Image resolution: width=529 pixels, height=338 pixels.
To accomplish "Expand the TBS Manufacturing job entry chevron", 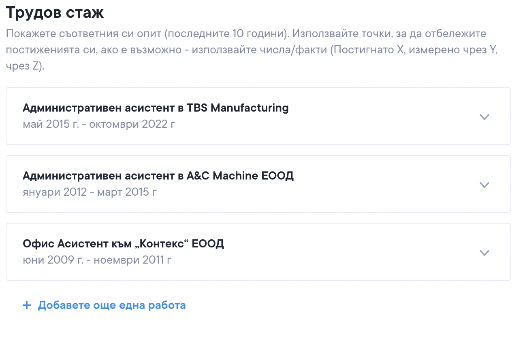I will [x=484, y=117].
